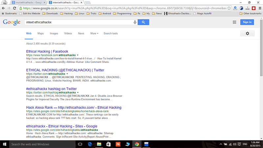Viewport: 263px width, 148px height.
Task: Open ETHICAL HACKING Twitter result link
Action: click(65, 70)
